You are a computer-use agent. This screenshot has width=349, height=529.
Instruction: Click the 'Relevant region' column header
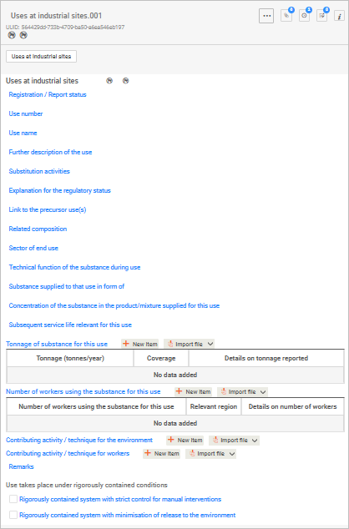coord(214,406)
